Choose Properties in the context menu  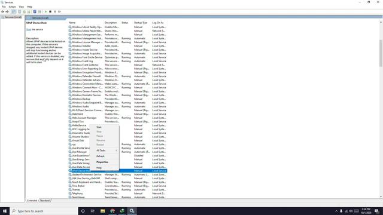point(105,162)
